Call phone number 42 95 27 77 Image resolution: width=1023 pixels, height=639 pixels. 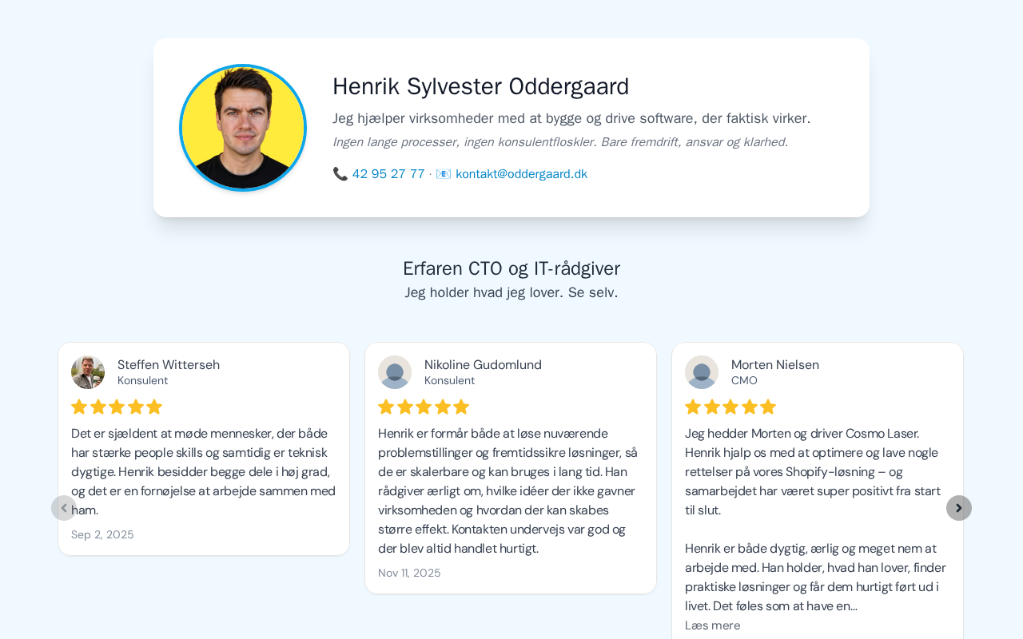[388, 174]
